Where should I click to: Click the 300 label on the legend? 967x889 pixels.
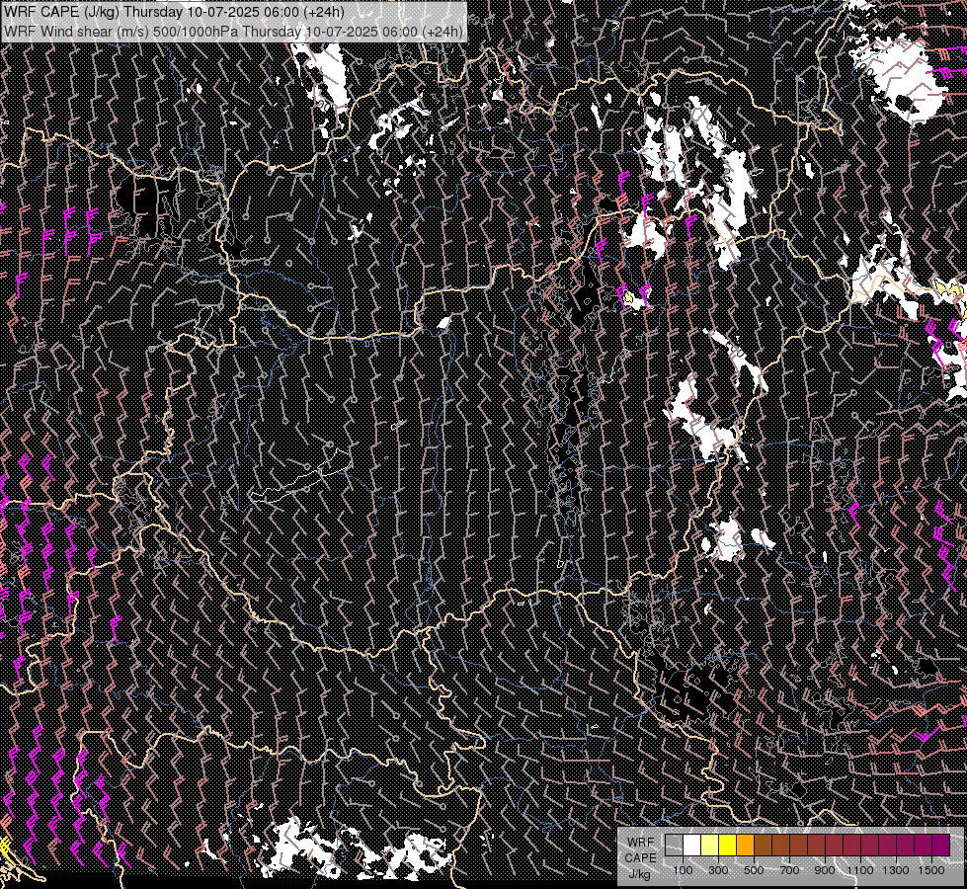pos(718,870)
